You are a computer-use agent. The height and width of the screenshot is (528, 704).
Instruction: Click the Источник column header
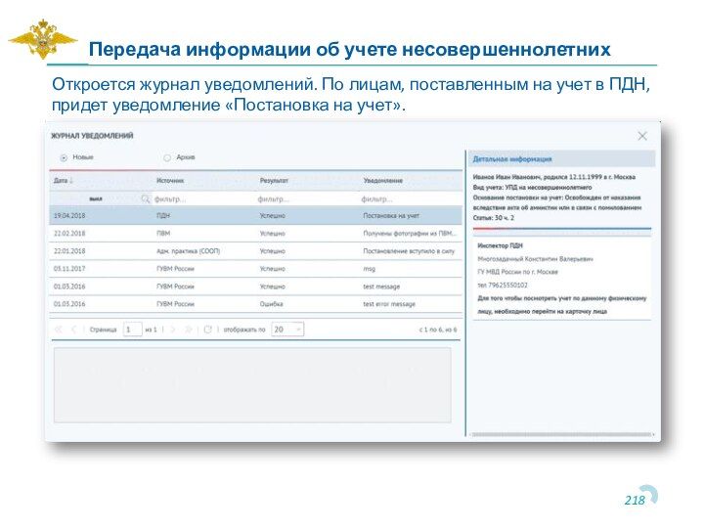click(x=170, y=181)
